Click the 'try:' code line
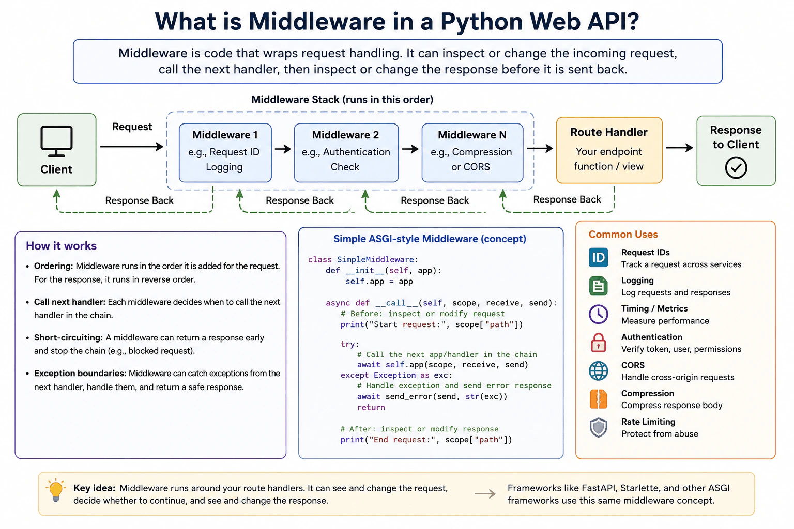The image size is (794, 529). [x=349, y=344]
